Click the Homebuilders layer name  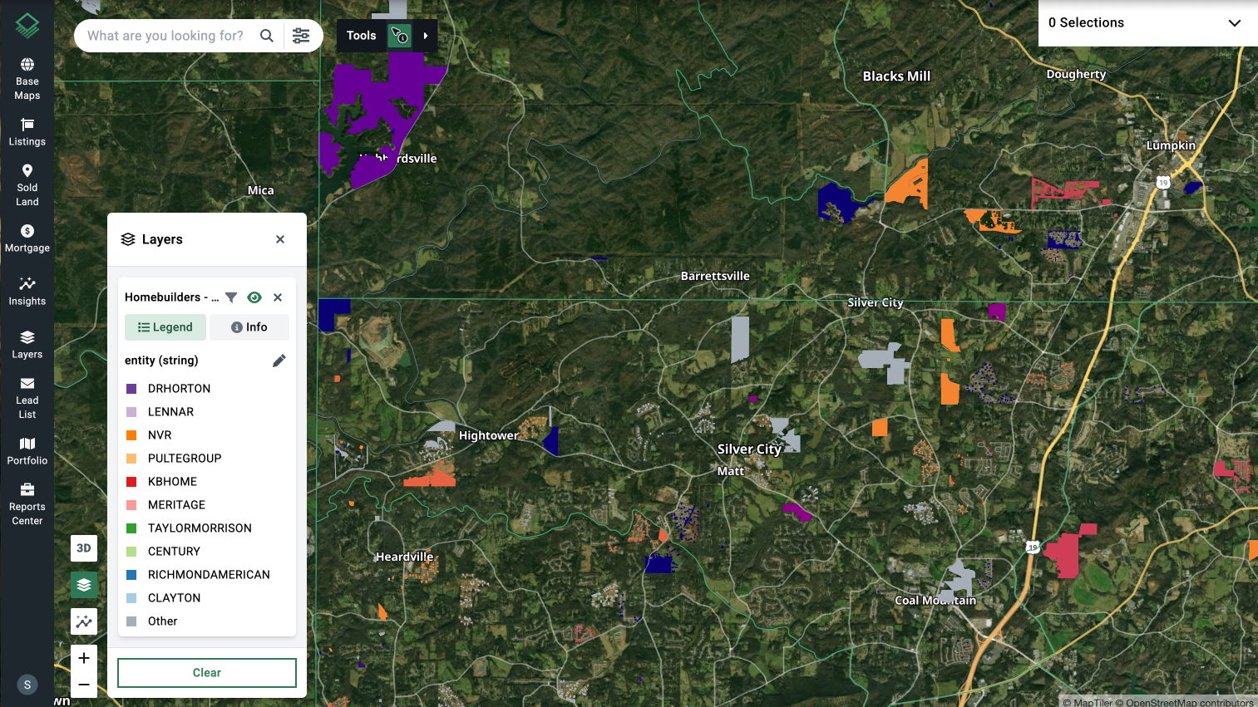pos(171,297)
